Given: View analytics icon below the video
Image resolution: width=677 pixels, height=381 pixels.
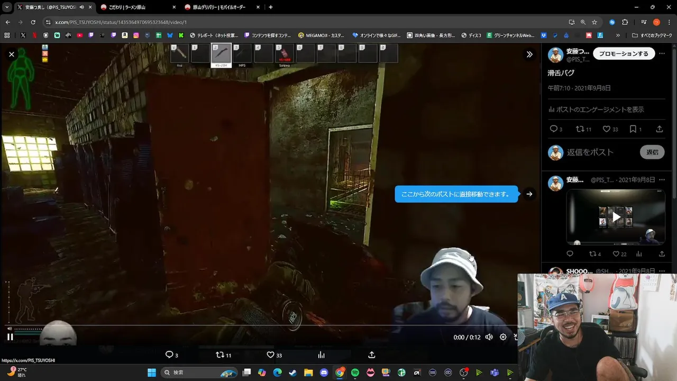Looking at the screenshot, I should click(321, 355).
